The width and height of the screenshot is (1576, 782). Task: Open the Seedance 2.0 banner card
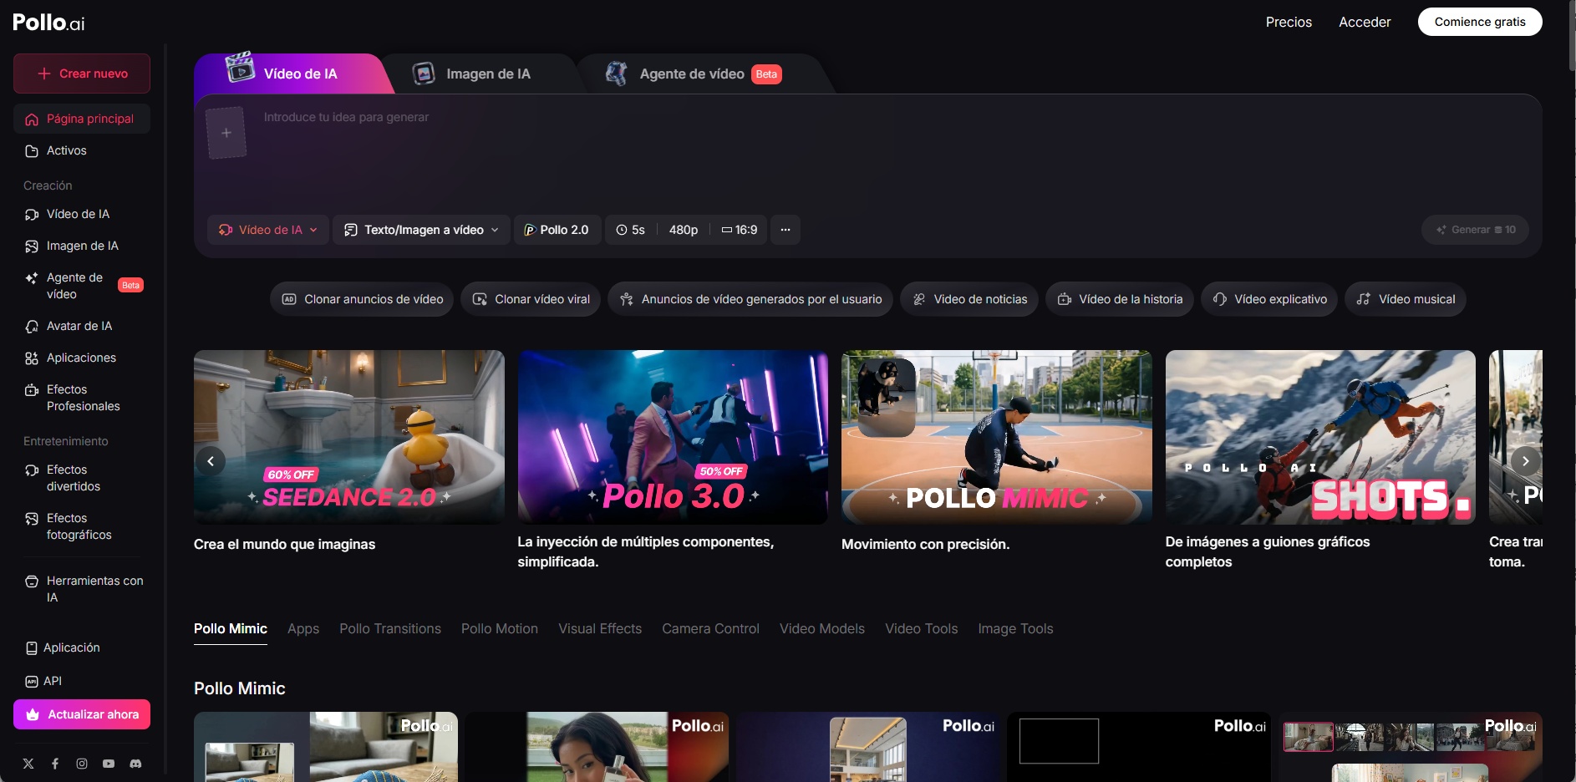click(x=349, y=437)
